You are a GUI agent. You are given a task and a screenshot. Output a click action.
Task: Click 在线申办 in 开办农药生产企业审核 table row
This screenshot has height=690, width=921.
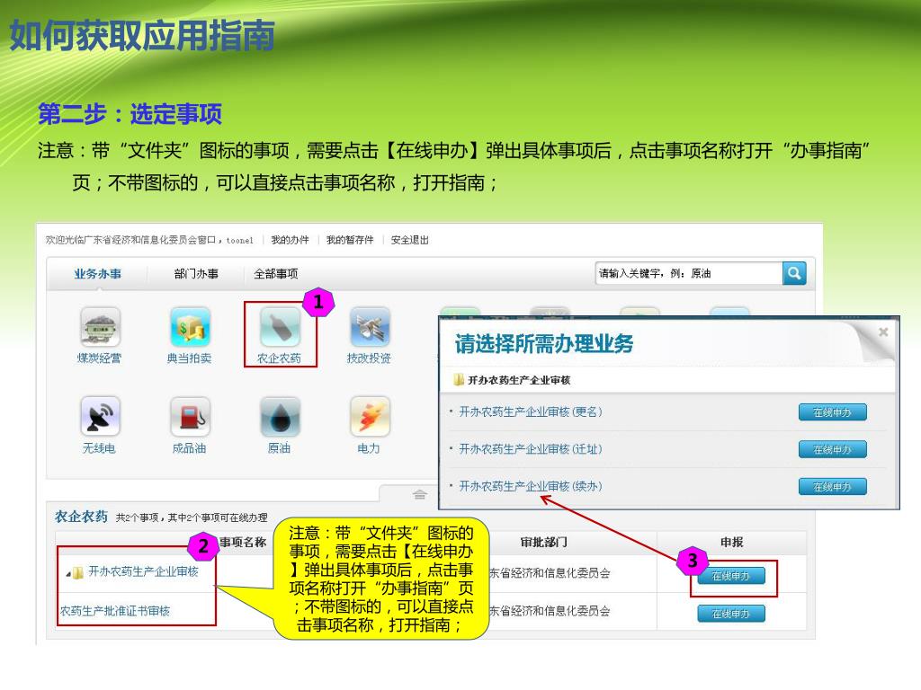[731, 576]
